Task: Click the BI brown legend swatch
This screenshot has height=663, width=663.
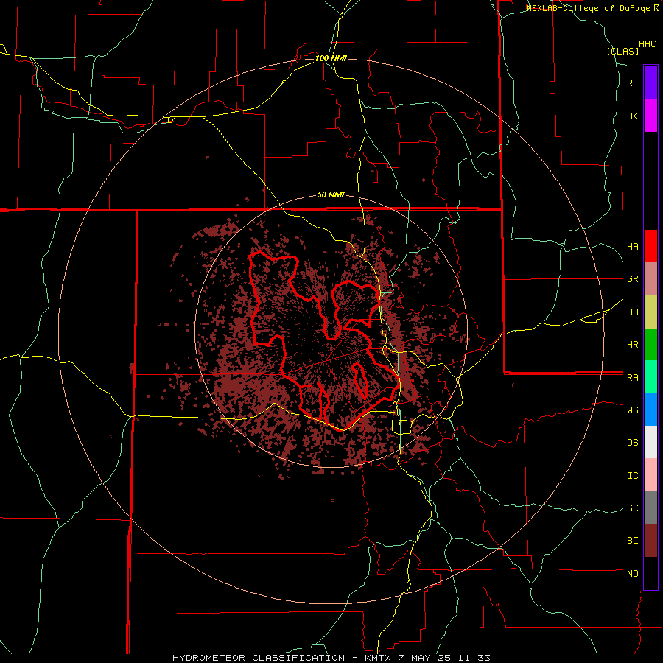Action: click(650, 541)
